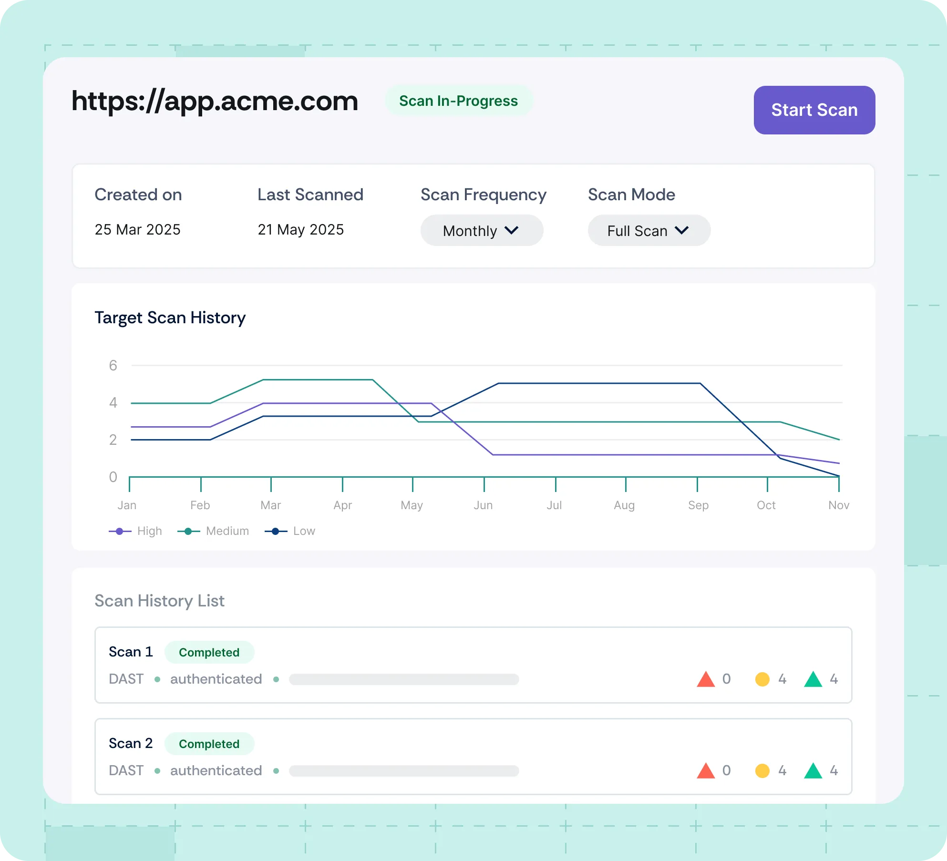The height and width of the screenshot is (861, 947).
Task: Open the Scan 1 history entry
Action: 131,652
